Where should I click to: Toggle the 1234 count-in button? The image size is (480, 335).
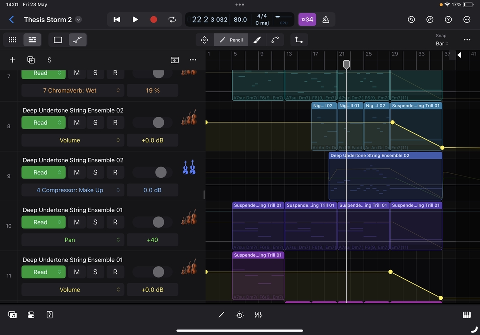(x=307, y=20)
